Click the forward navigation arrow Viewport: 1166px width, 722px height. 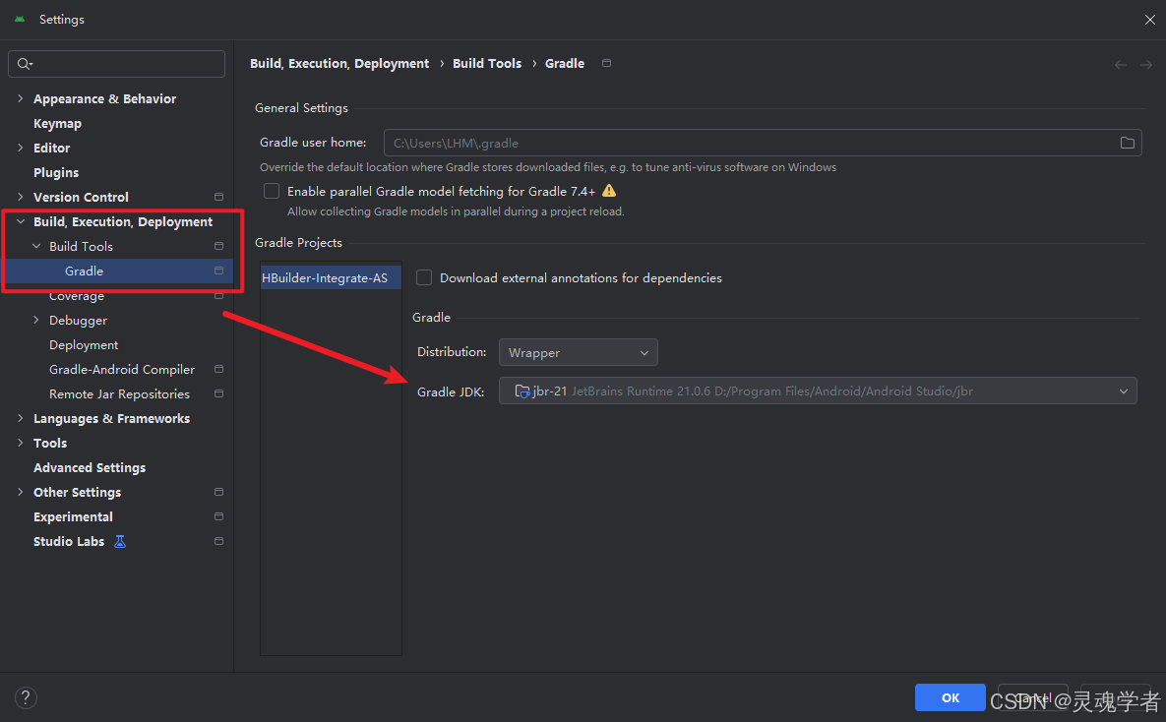click(x=1146, y=65)
